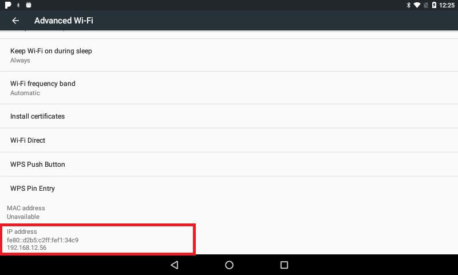
Task: Select Install certificates
Action: (x=229, y=116)
